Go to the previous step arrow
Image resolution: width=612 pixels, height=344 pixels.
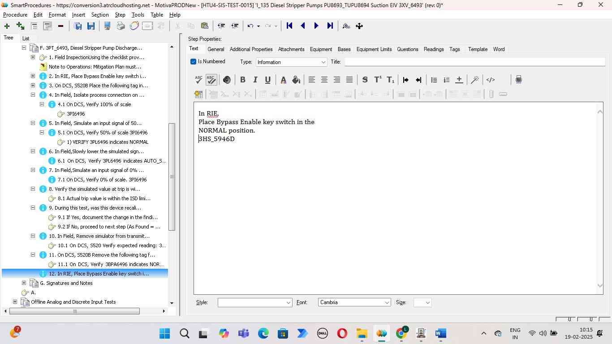click(x=303, y=26)
